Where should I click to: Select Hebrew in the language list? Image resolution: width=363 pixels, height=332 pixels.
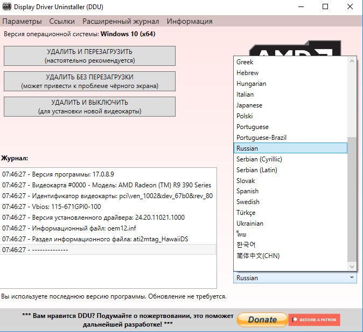[x=290, y=73]
